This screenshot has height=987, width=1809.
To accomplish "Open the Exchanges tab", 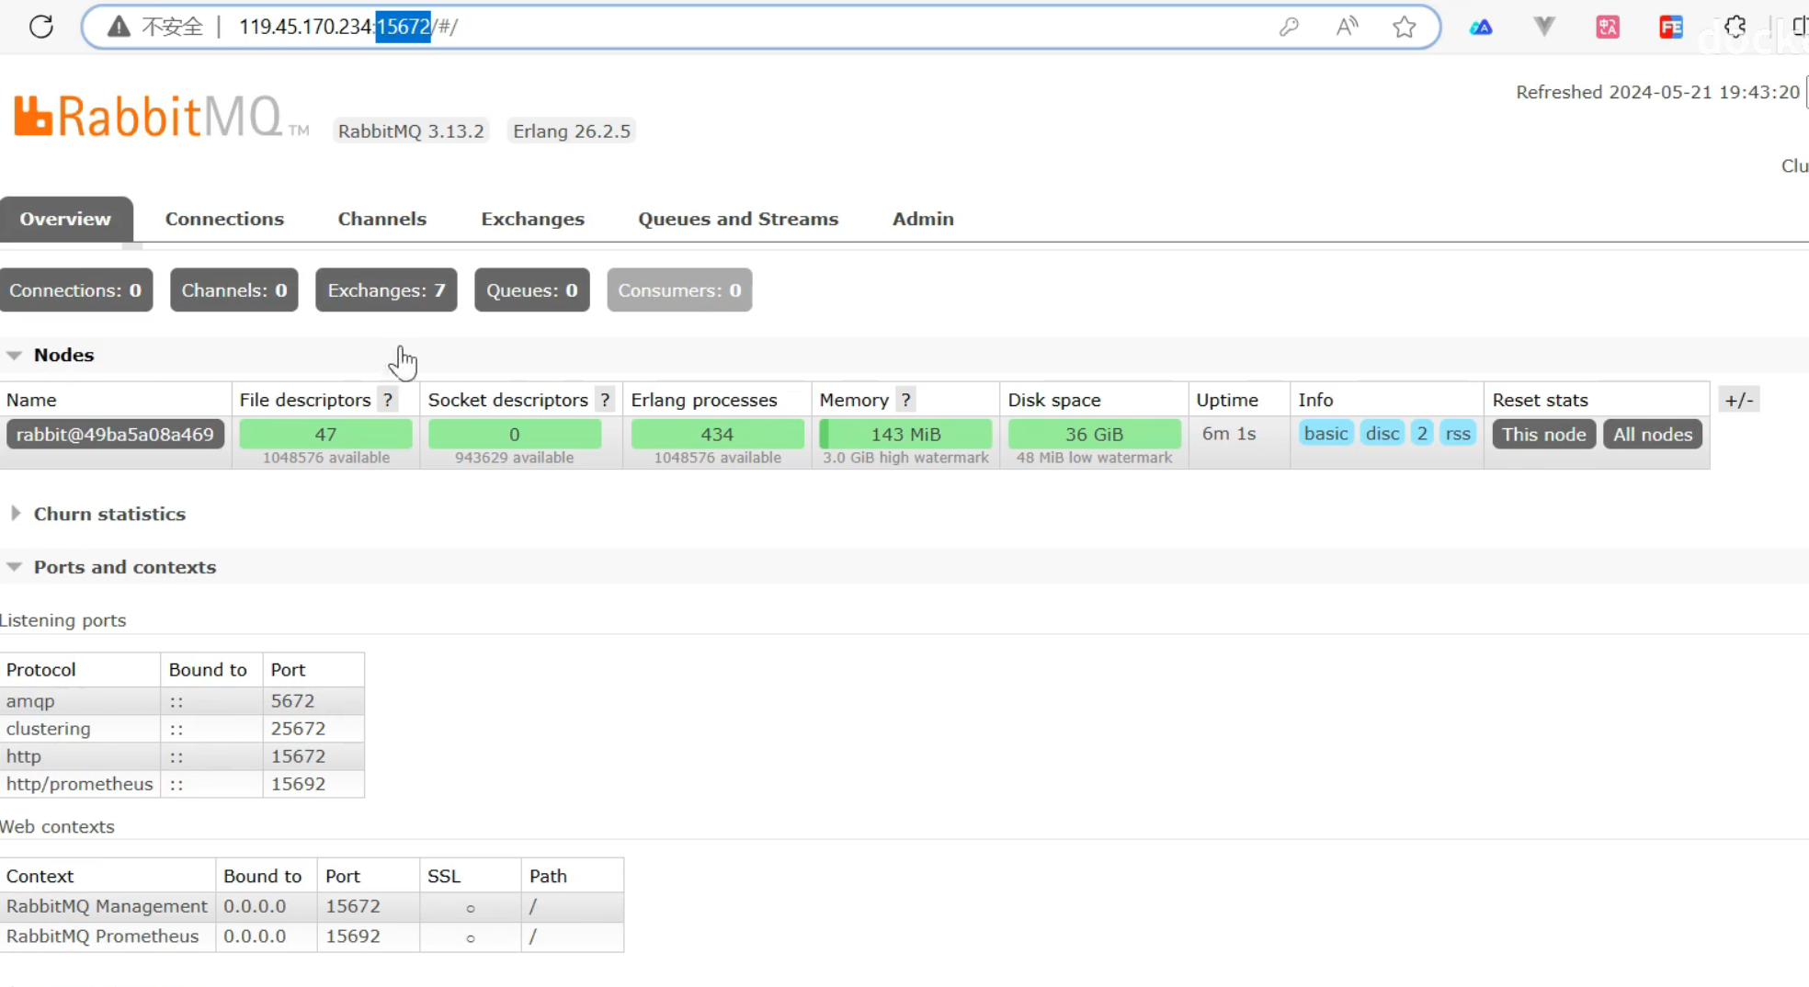I will [x=533, y=219].
